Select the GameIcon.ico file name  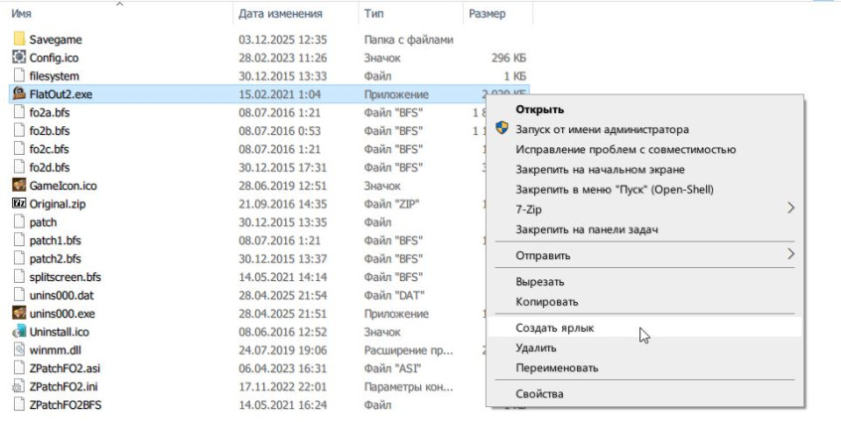click(63, 186)
